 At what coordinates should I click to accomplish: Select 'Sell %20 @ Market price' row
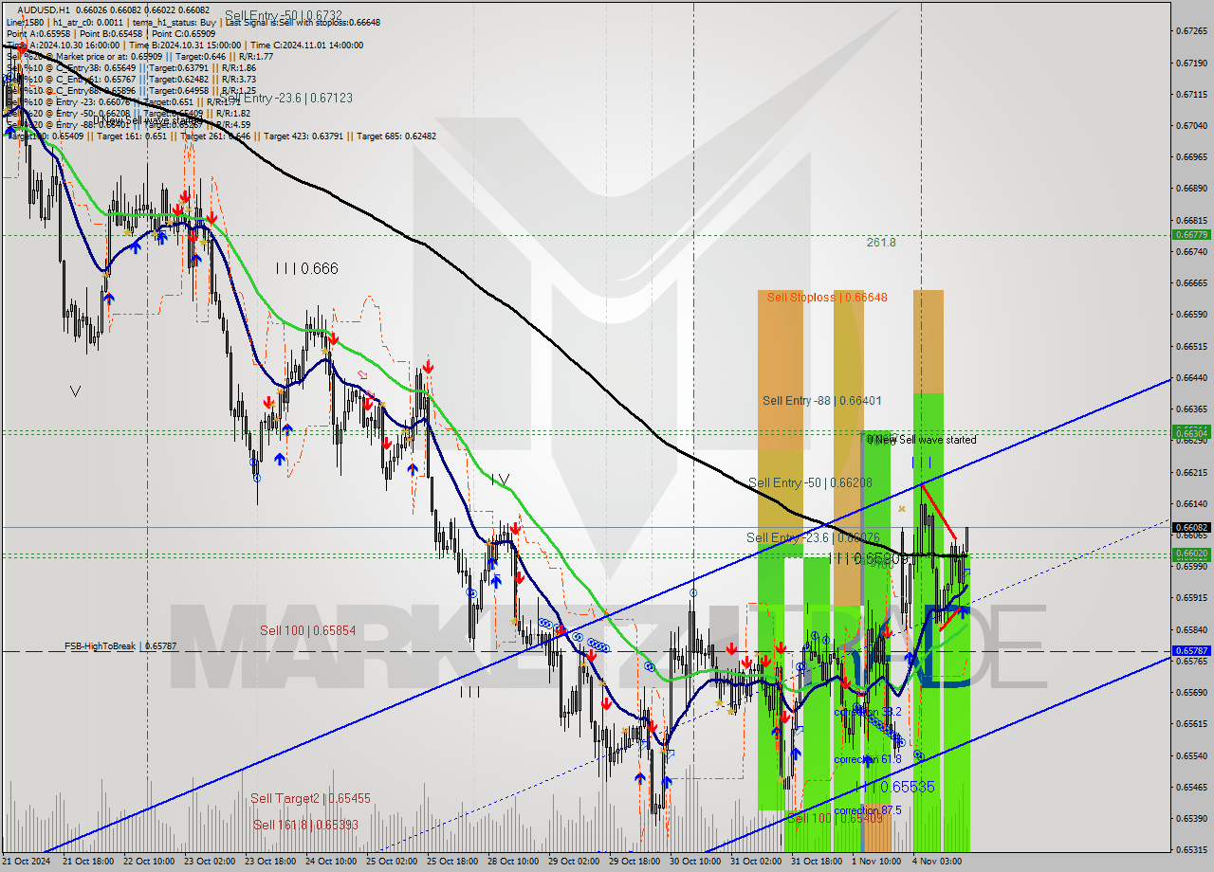(x=140, y=56)
